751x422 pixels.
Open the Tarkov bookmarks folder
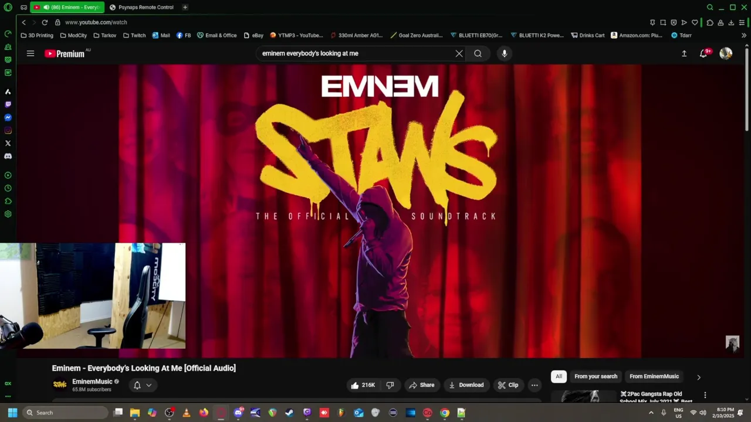pos(104,35)
